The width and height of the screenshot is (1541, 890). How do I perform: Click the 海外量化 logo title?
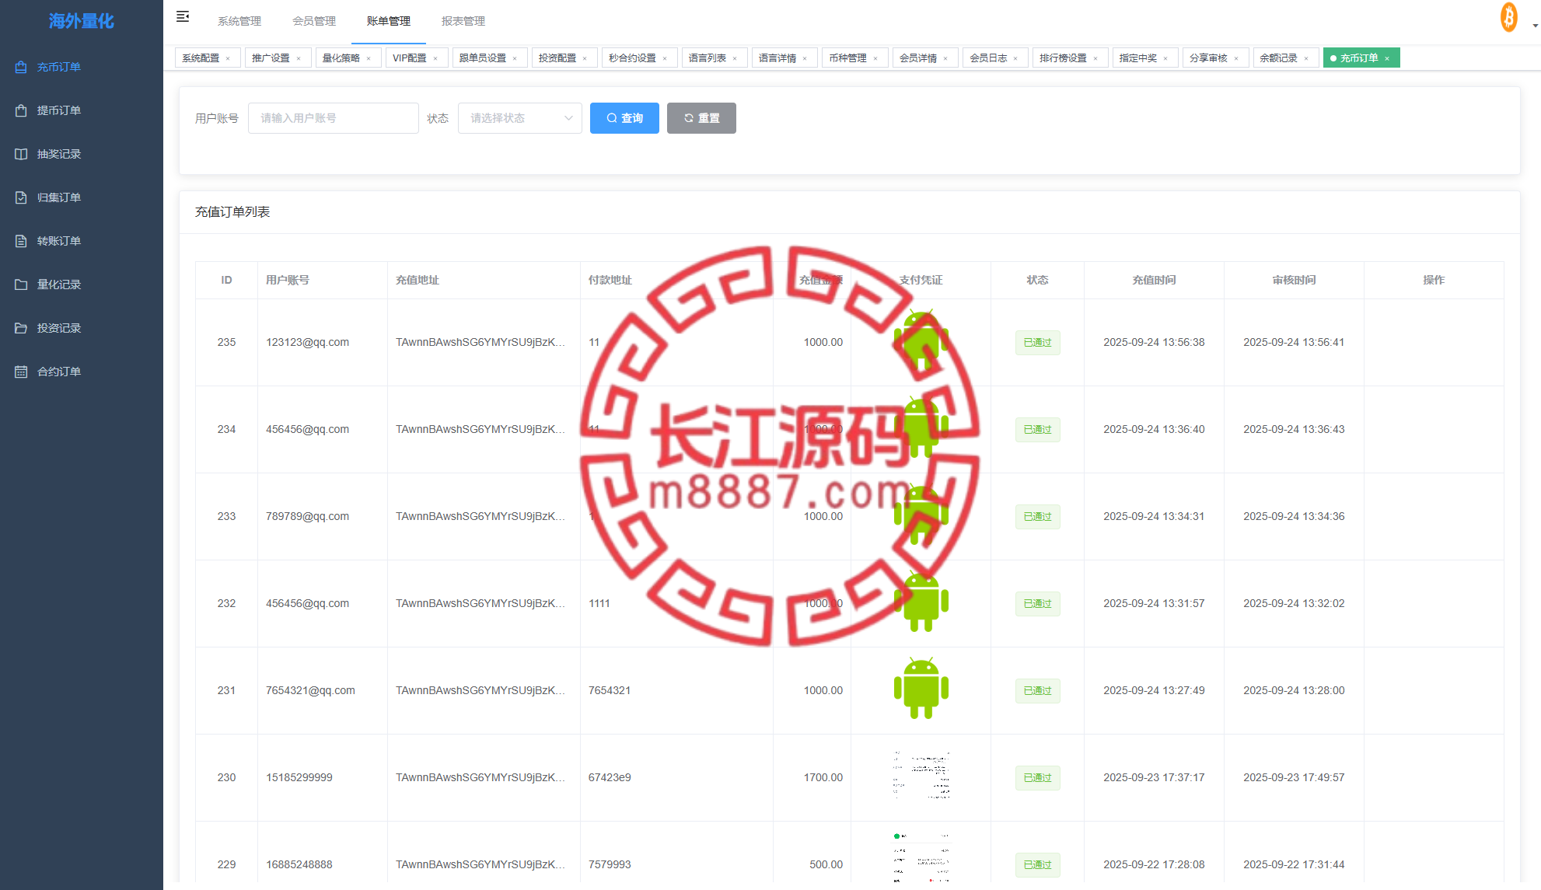pyautogui.click(x=82, y=21)
